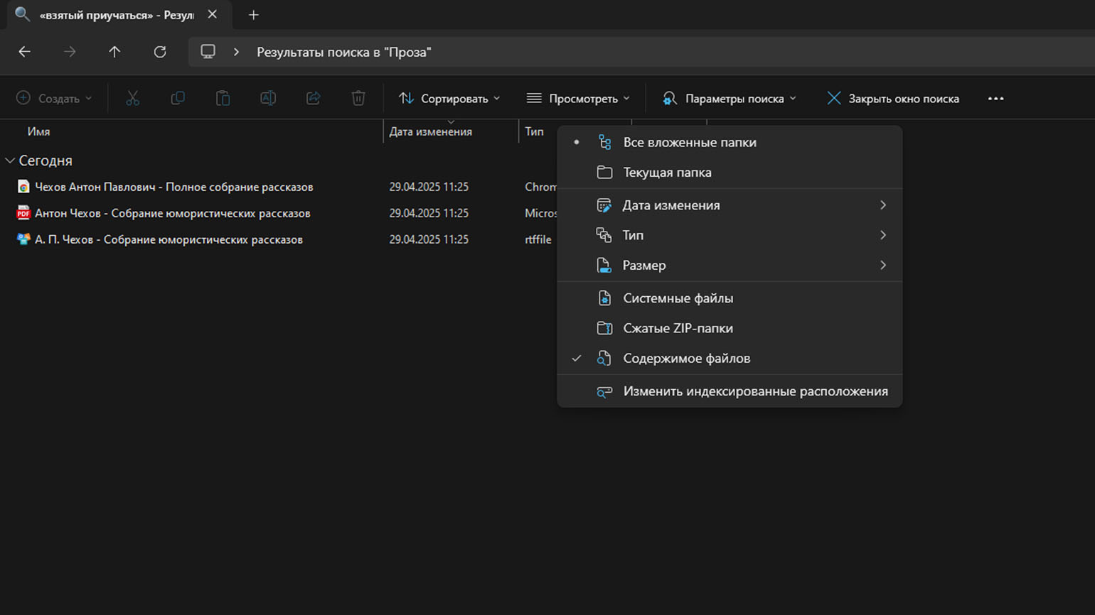Open the three-dots more options menu

click(x=995, y=99)
